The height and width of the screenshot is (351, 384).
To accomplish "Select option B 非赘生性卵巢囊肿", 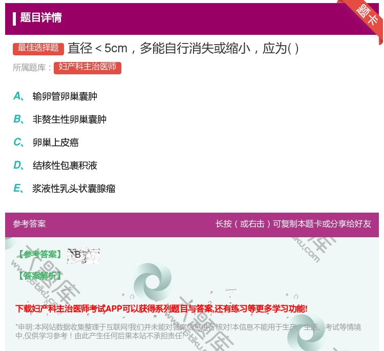I will tap(70, 119).
